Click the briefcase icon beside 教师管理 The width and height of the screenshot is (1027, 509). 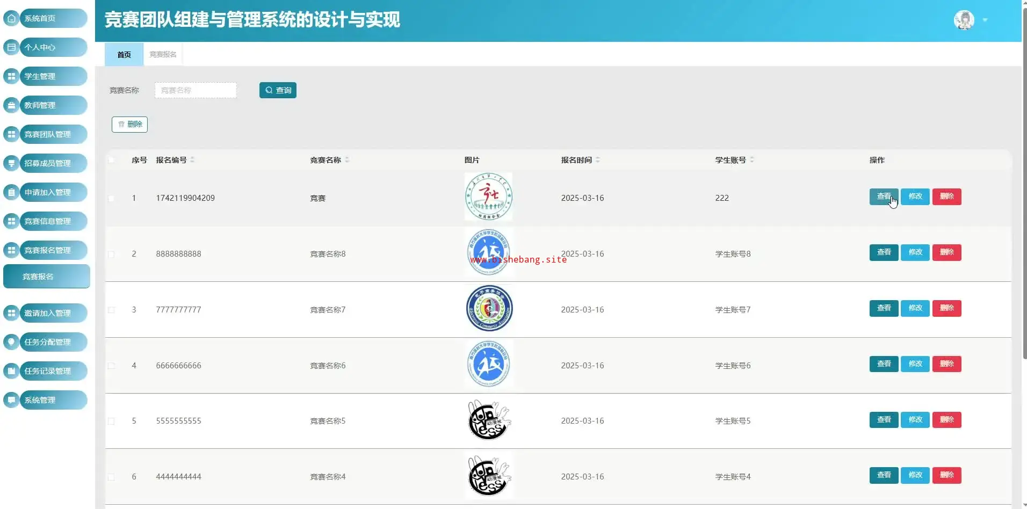(11, 105)
